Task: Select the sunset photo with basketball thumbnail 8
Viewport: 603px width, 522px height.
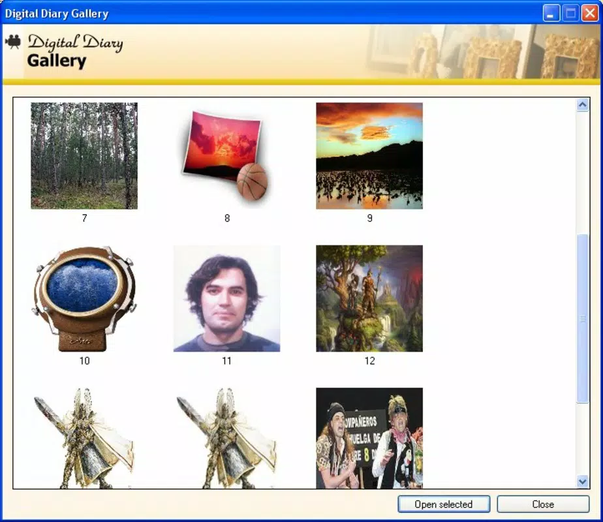Action: coord(227,156)
